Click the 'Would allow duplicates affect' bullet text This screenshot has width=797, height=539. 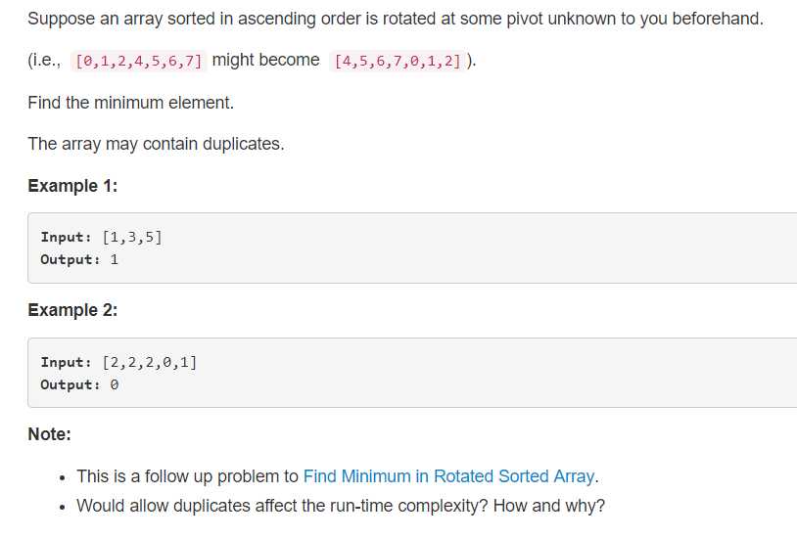pos(341,506)
